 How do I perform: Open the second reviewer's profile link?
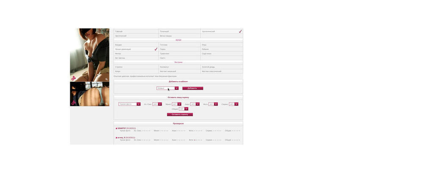pyautogui.click(x=121, y=138)
